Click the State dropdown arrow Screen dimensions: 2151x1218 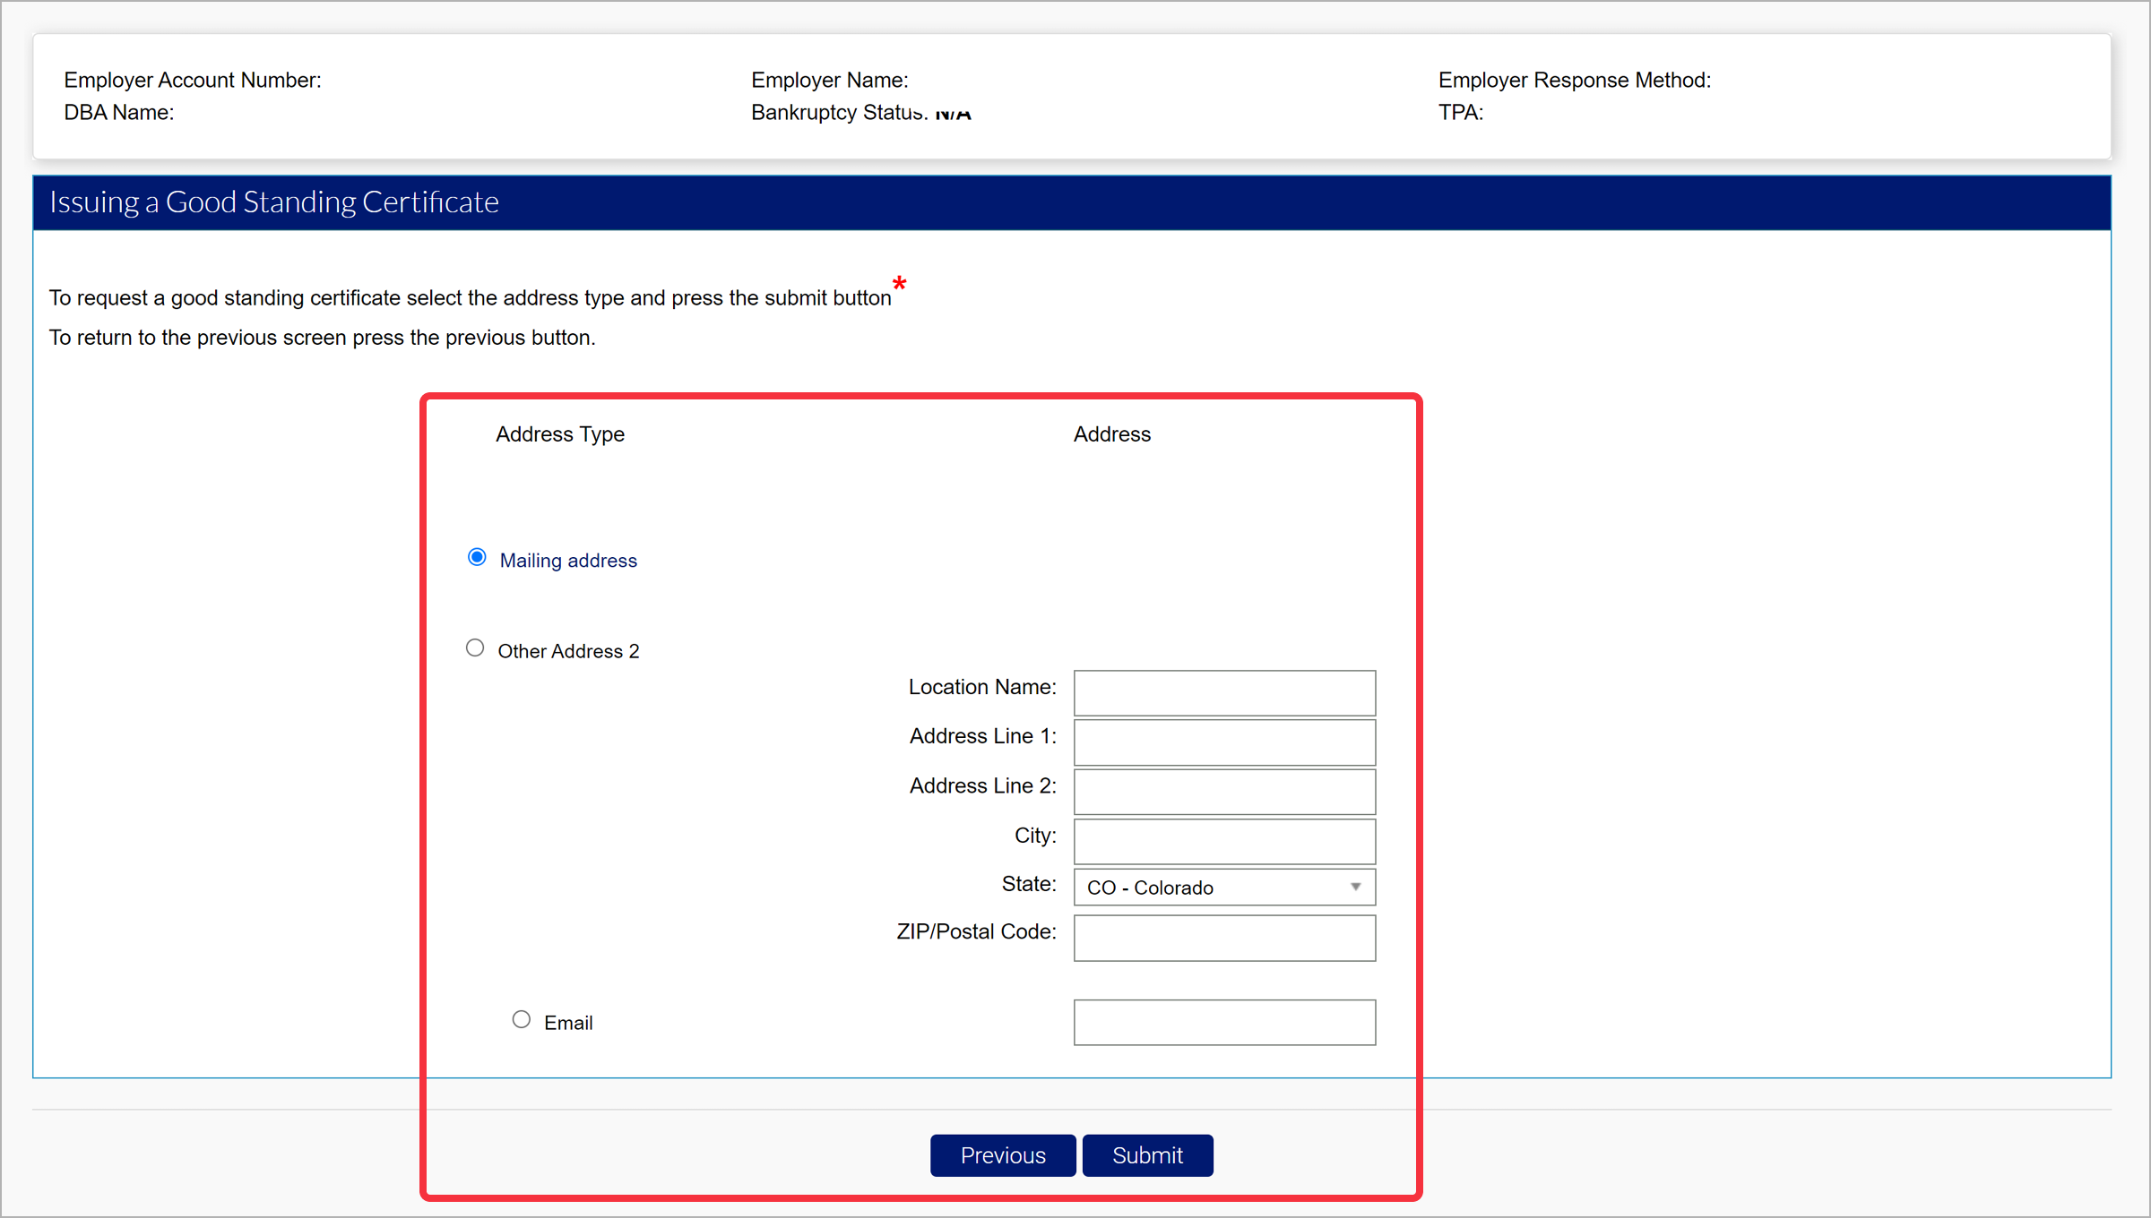[1355, 888]
